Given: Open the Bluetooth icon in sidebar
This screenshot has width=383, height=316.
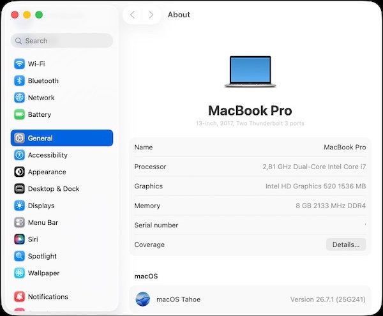Looking at the screenshot, I should pos(19,81).
